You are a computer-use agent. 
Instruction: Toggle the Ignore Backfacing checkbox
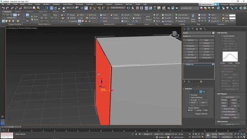tap(189, 98)
